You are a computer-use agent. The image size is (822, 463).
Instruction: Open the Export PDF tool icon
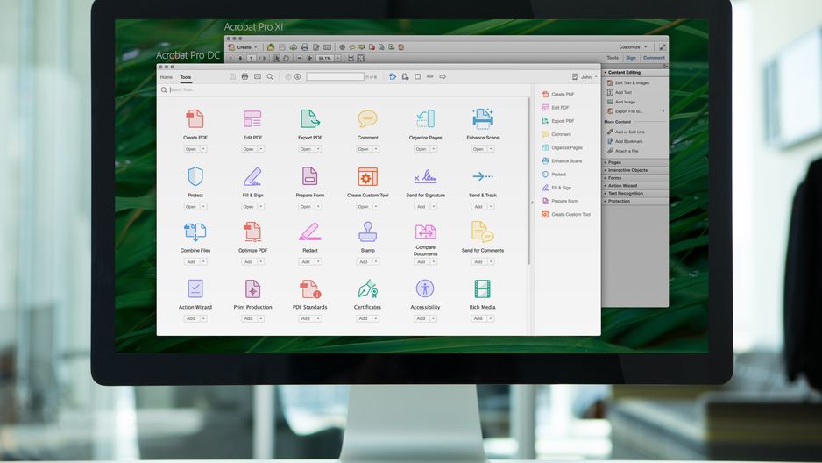tap(310, 119)
